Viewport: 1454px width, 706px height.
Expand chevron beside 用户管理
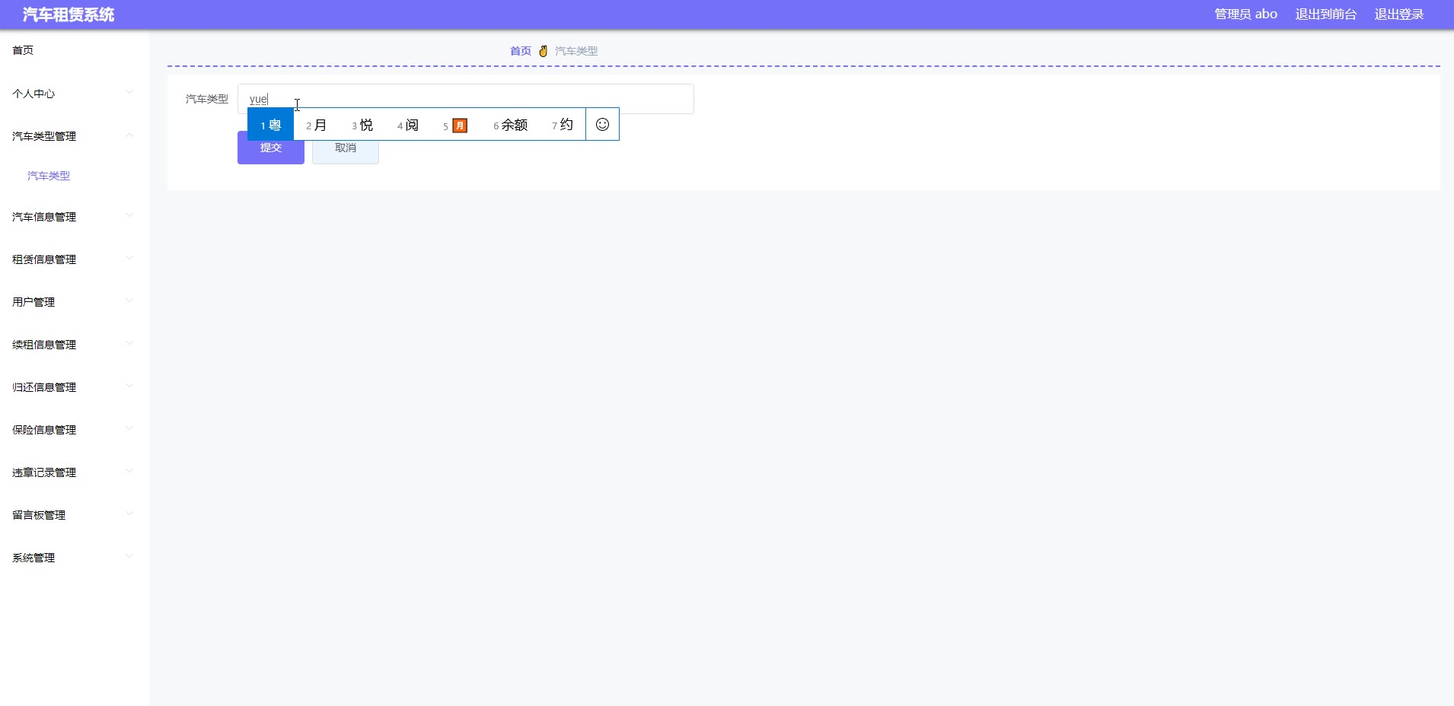(129, 301)
